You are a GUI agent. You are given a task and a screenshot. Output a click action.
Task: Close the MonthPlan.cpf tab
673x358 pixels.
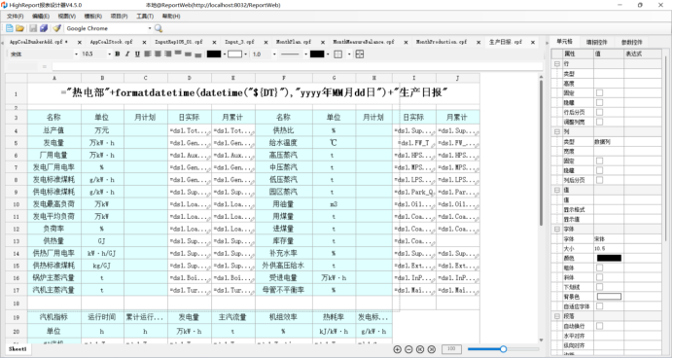pos(323,42)
